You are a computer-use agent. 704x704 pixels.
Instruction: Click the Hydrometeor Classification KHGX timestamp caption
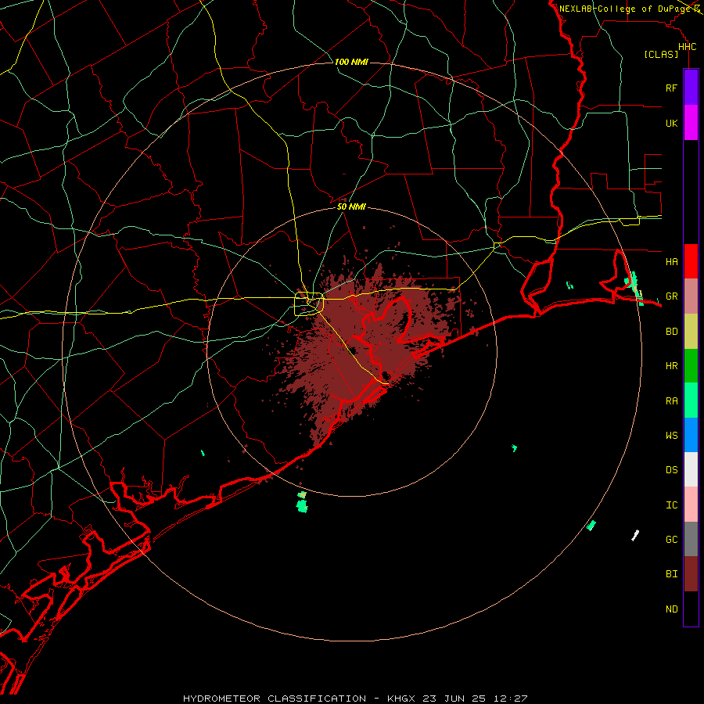(x=355, y=699)
